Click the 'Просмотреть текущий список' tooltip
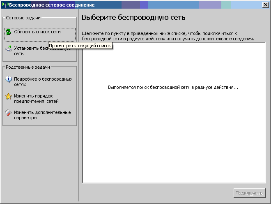The image size is (271, 204). [x=80, y=46]
